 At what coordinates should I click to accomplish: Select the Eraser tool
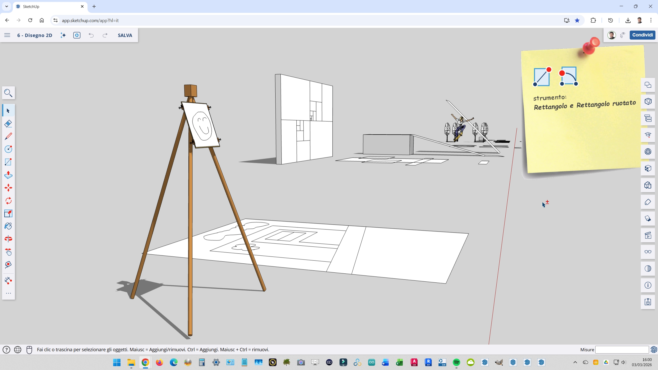point(8,124)
